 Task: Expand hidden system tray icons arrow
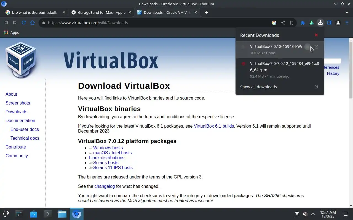point(313,214)
